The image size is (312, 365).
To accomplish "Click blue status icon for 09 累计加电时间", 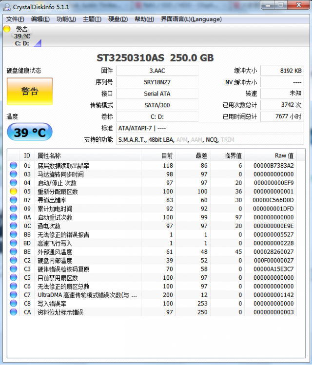I will pos(14,209).
